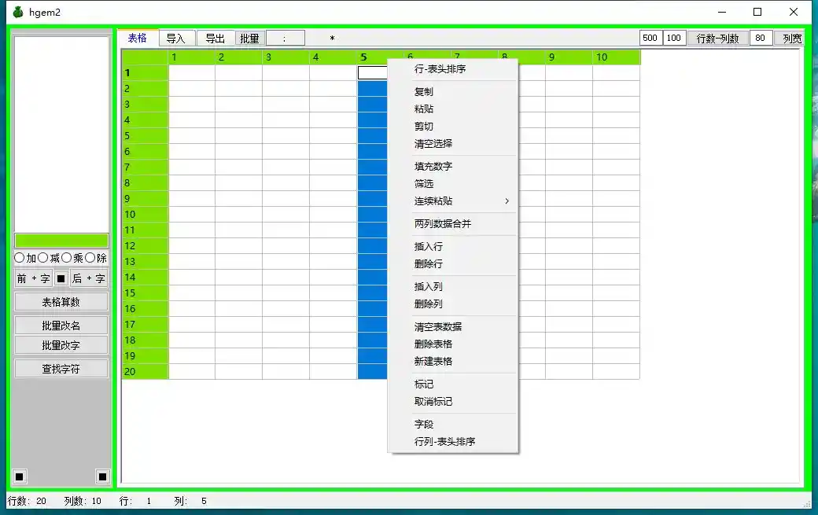Focus the column count field showing 100
This screenshot has height=515, width=818.
point(674,38)
